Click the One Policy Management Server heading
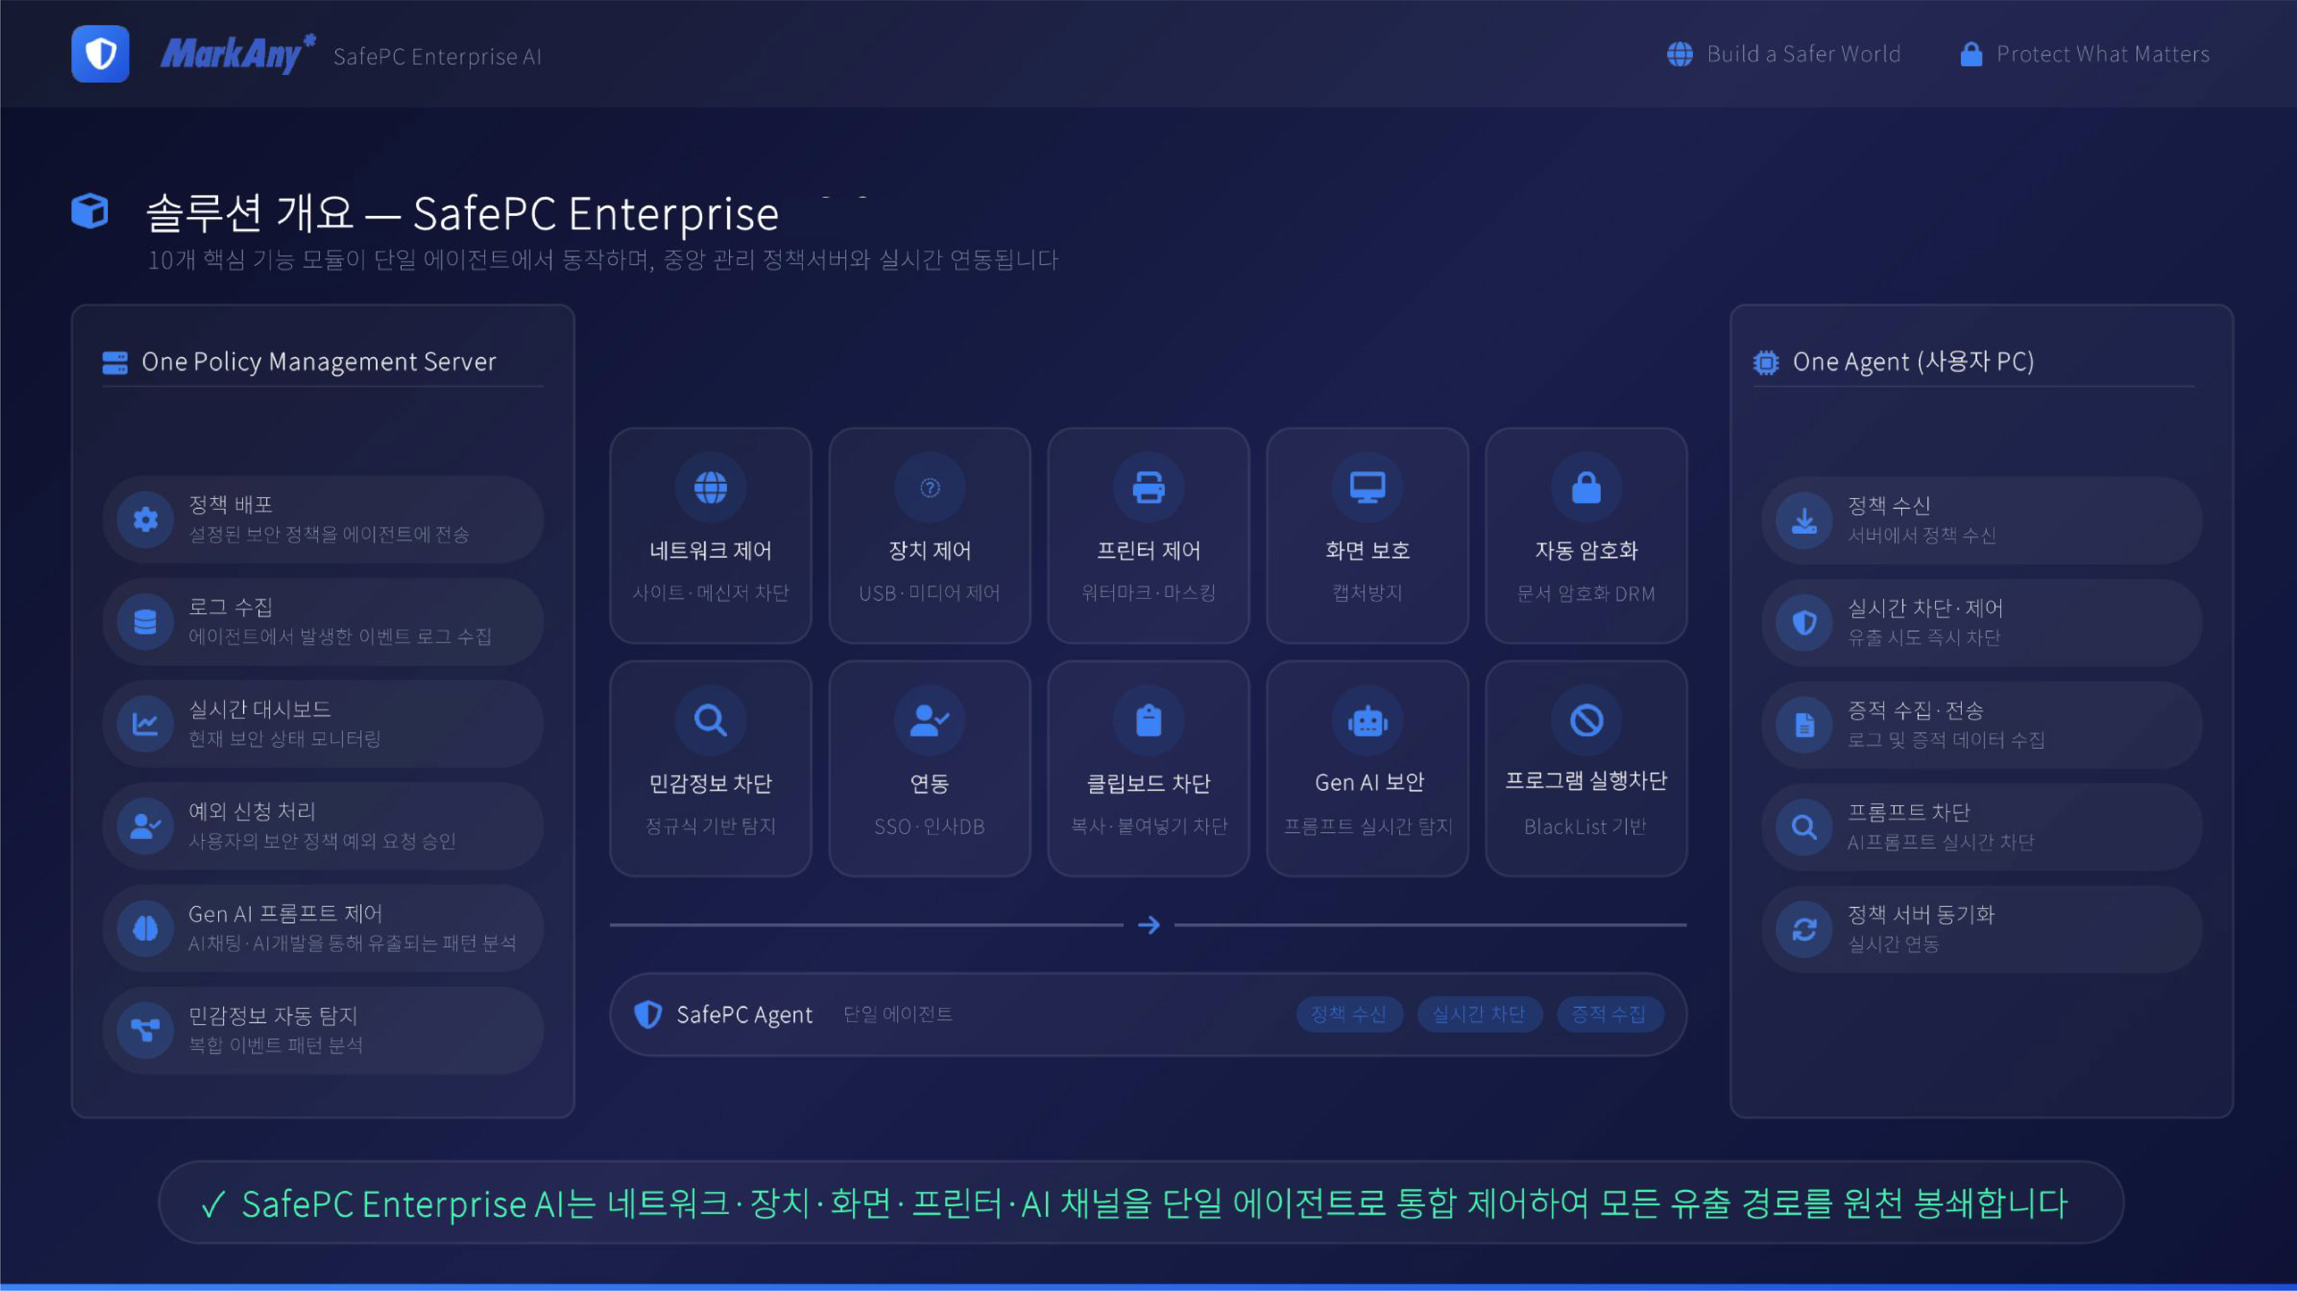2297x1291 pixels. 319,362
